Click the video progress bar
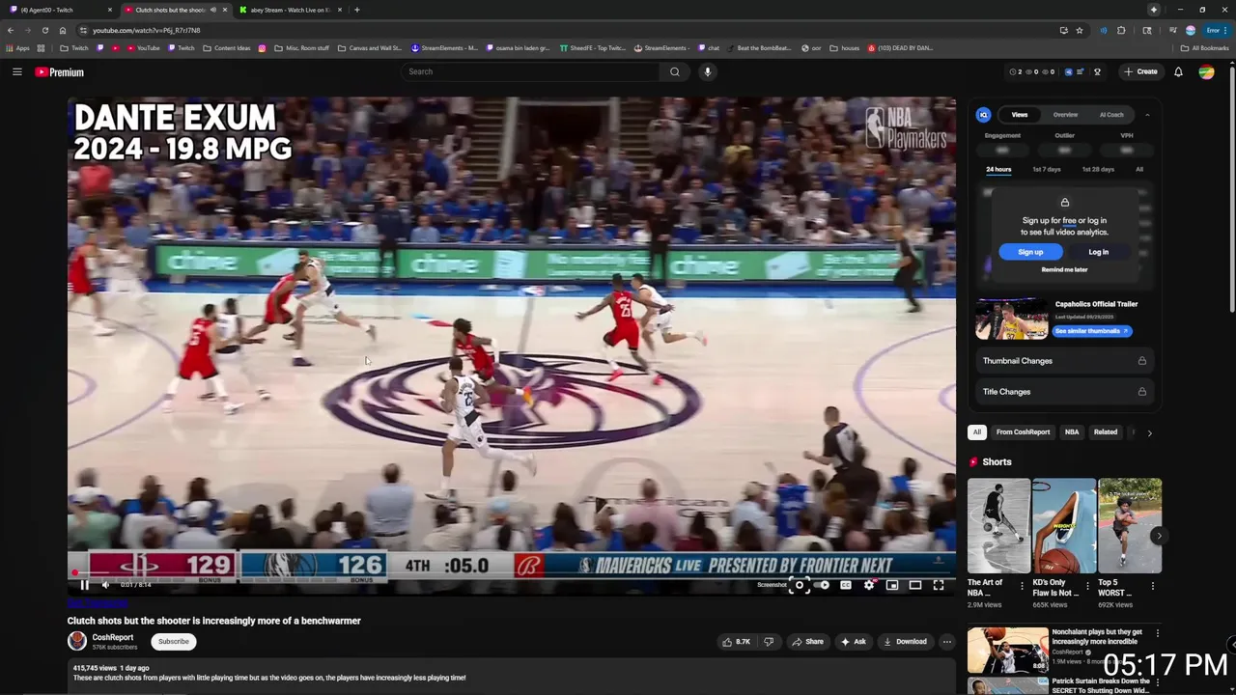This screenshot has width=1236, height=695. coord(512,573)
